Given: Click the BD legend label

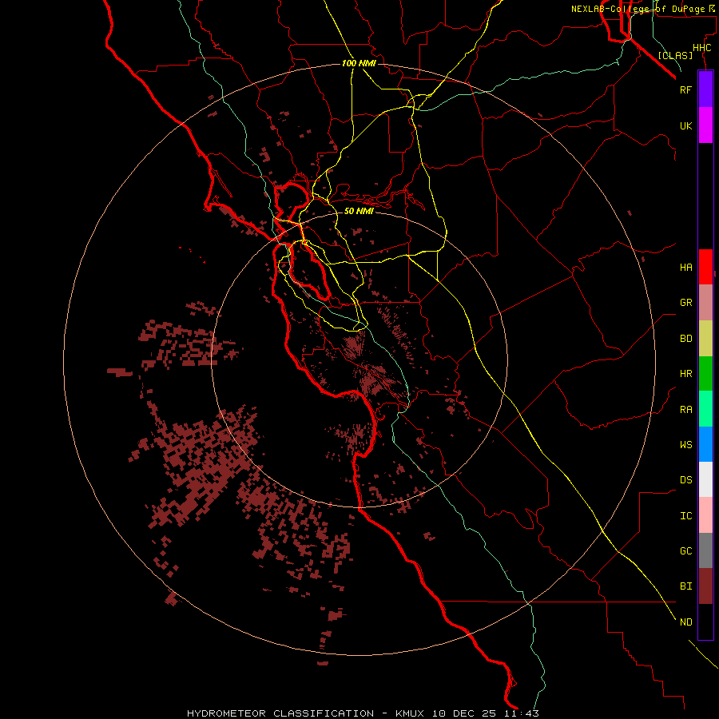Looking at the screenshot, I should [685, 339].
